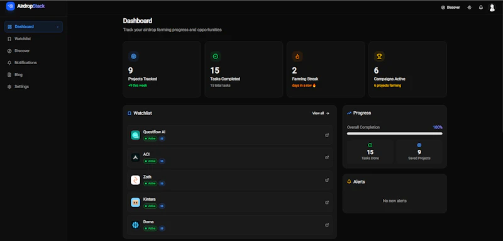Click the Doma project logo
The image size is (503, 241).
(x=135, y=225)
